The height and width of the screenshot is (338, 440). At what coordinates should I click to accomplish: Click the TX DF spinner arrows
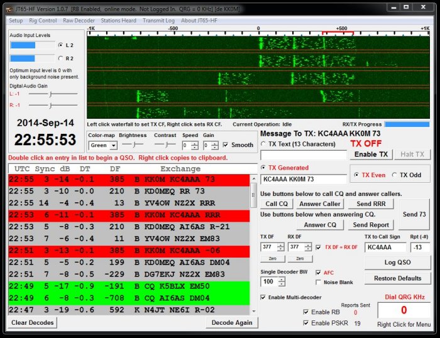point(280,247)
